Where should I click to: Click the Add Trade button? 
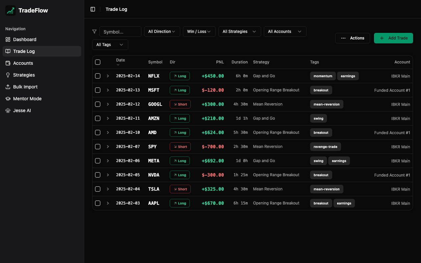point(393,38)
